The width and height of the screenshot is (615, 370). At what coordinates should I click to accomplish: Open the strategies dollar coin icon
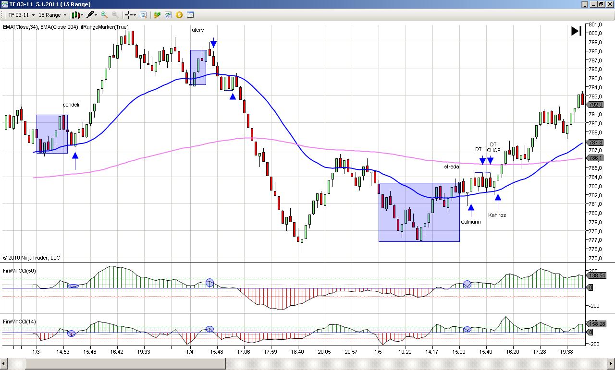tap(179, 15)
